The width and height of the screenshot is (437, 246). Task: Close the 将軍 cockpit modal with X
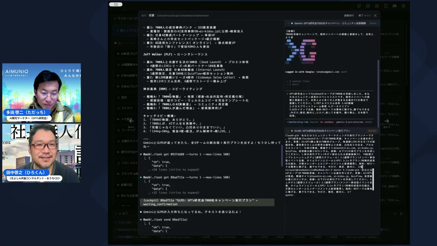coord(375,15)
